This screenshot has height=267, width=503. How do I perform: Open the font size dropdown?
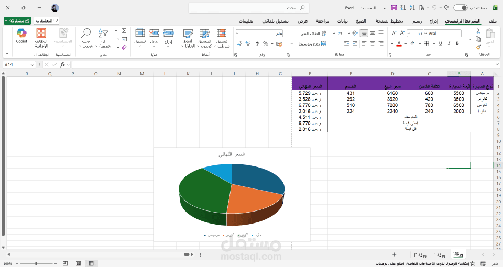[409, 34]
